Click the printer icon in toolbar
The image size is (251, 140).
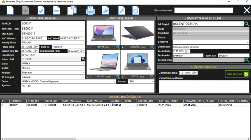[x=90, y=10]
